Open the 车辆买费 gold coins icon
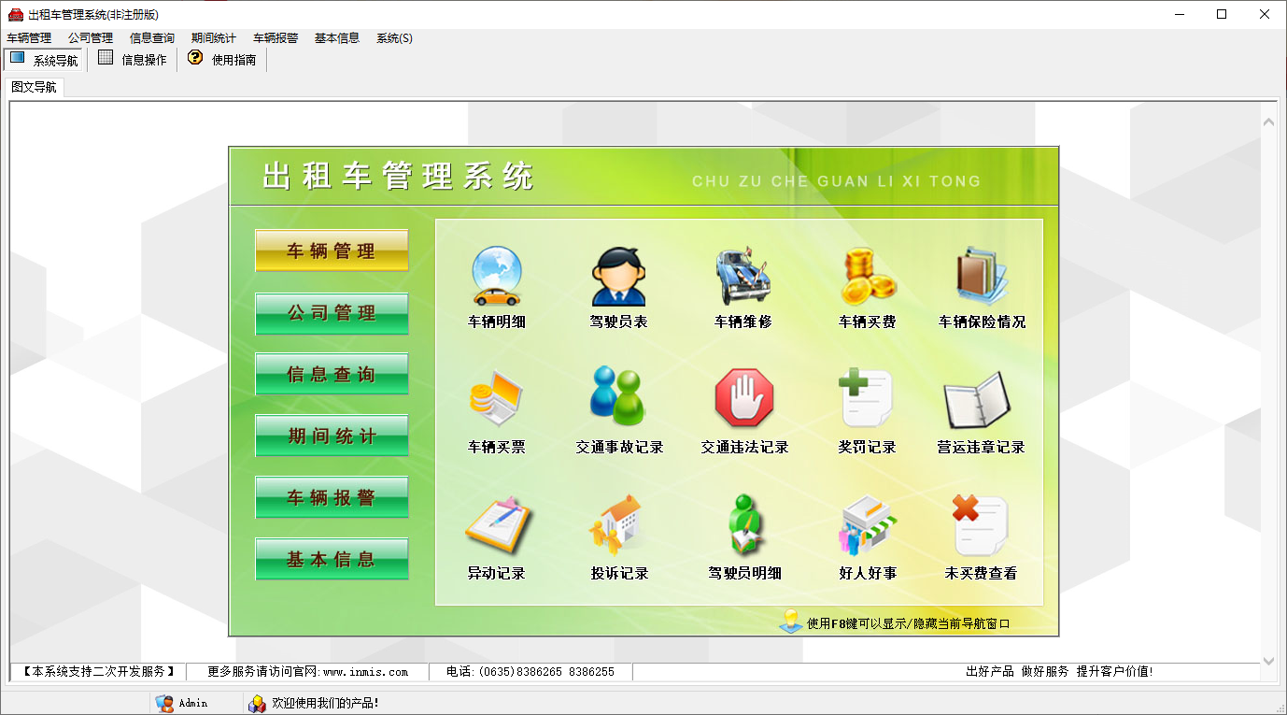Screen dimensions: 1287x715 tap(868, 277)
